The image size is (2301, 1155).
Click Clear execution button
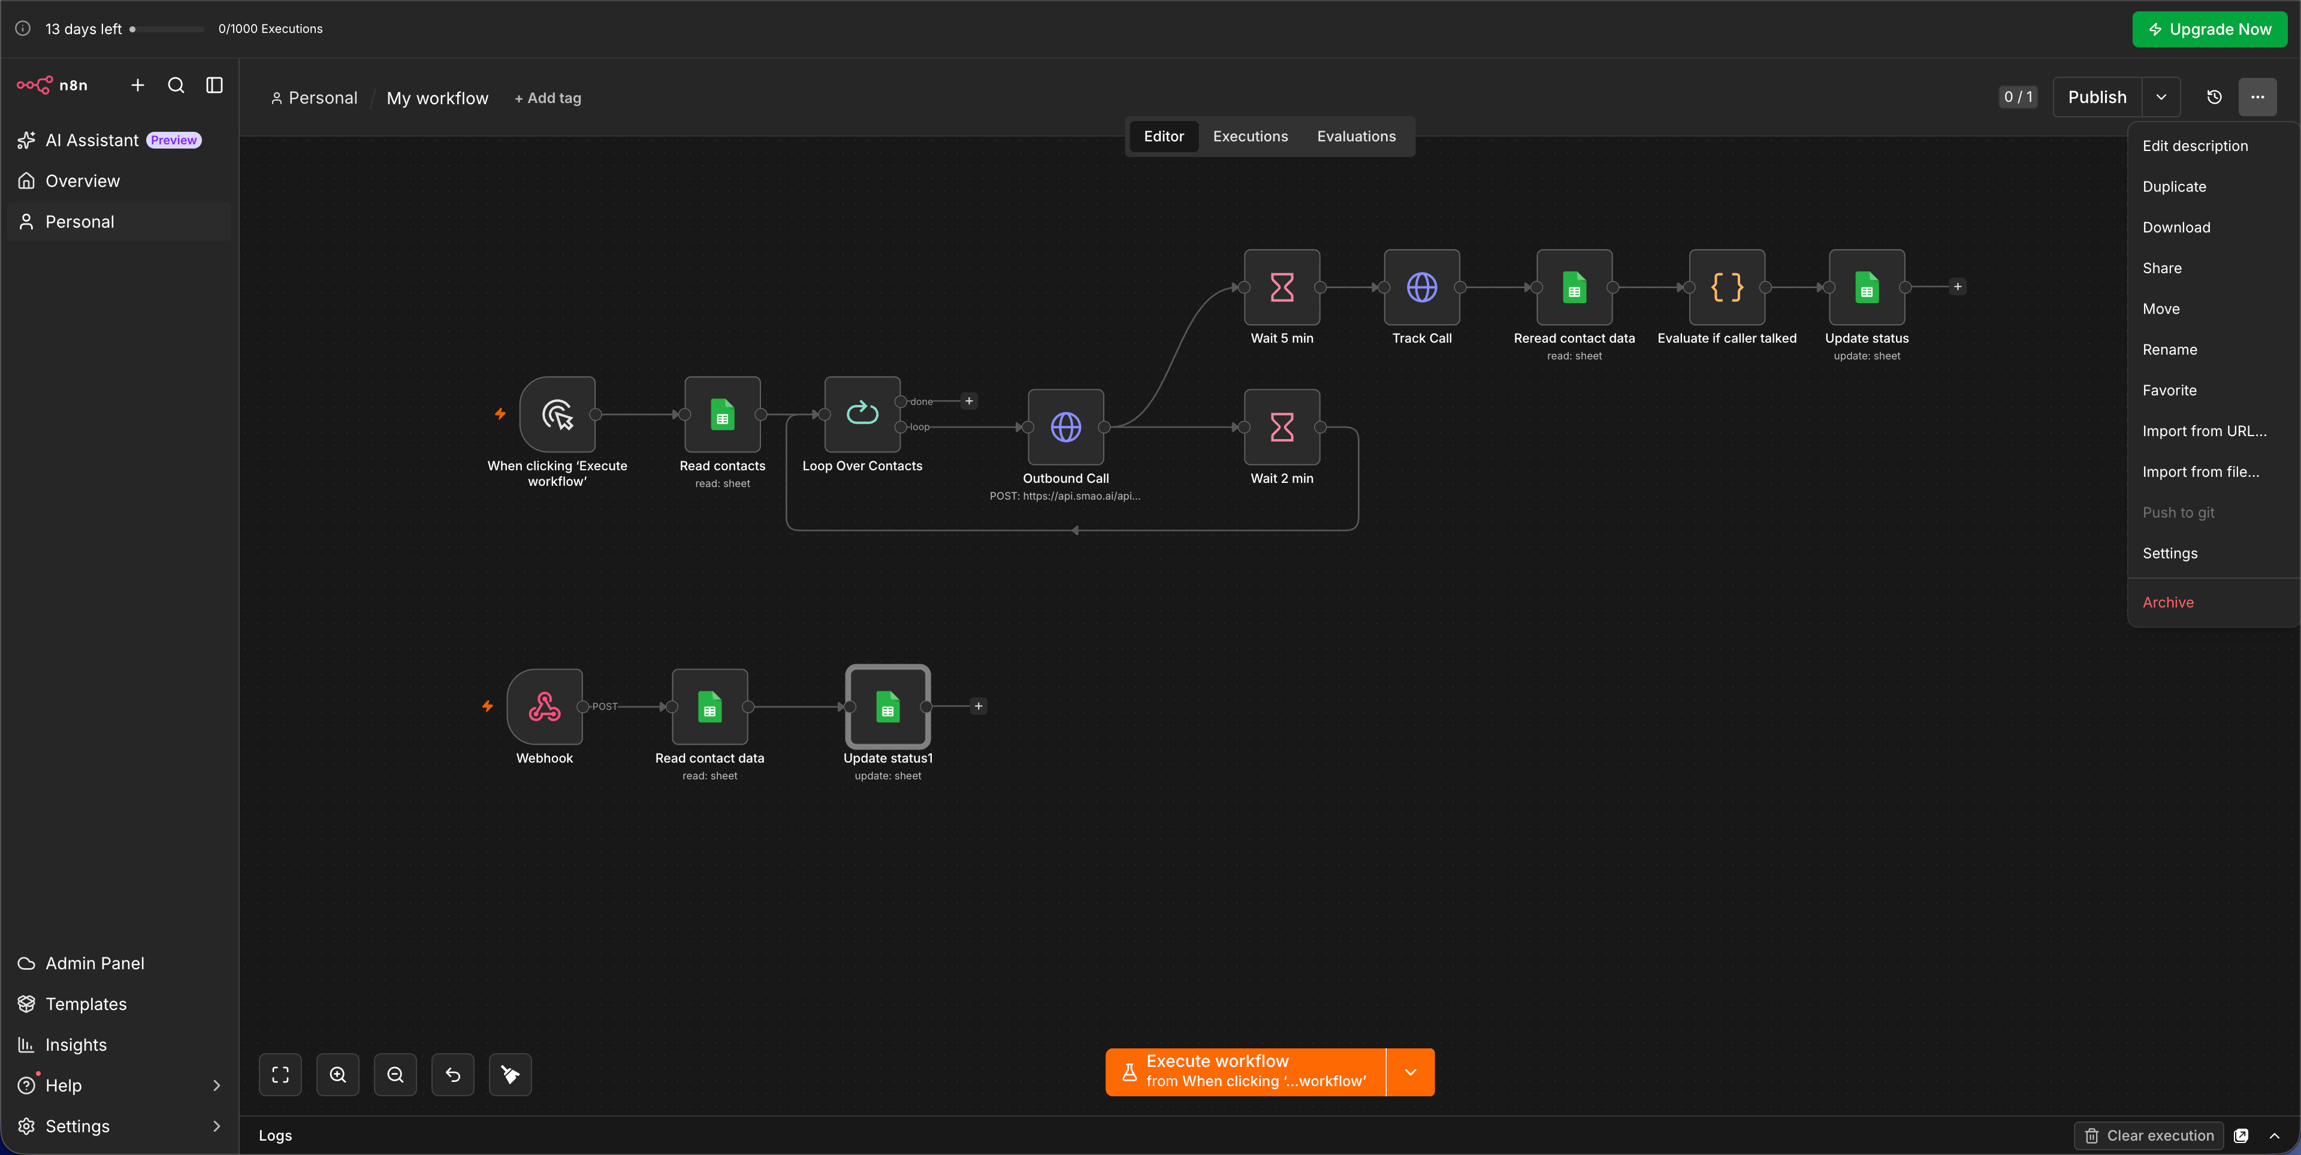tap(2149, 1135)
